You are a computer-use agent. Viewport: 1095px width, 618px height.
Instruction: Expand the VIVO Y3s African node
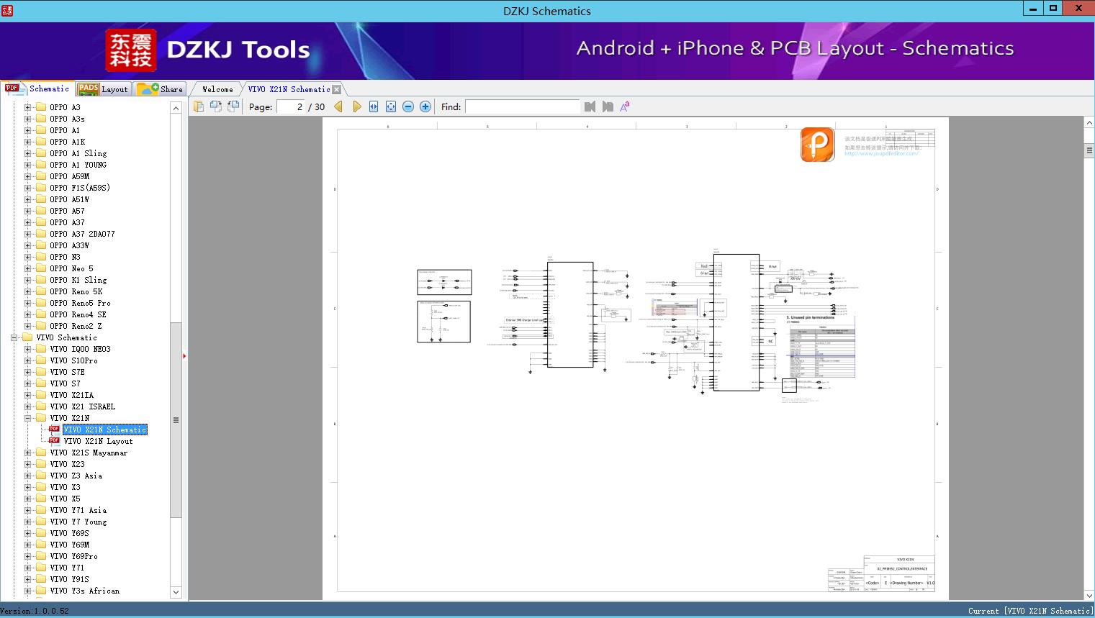coord(27,591)
